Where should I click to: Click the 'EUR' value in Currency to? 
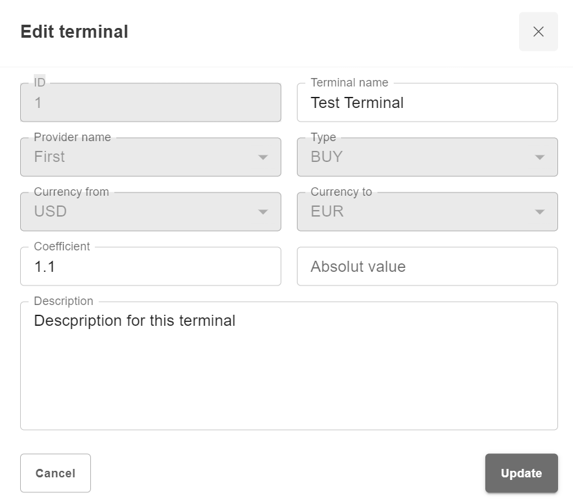coord(327,211)
